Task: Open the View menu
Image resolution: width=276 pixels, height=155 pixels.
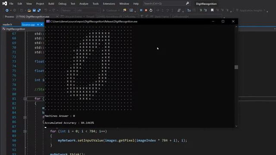Action: (29, 4)
